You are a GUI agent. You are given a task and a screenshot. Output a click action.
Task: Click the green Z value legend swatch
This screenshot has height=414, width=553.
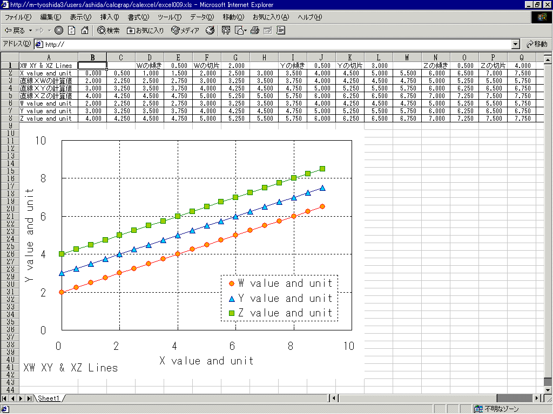(232, 313)
